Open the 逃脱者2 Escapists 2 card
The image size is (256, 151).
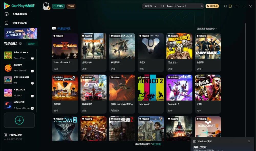[65, 94]
